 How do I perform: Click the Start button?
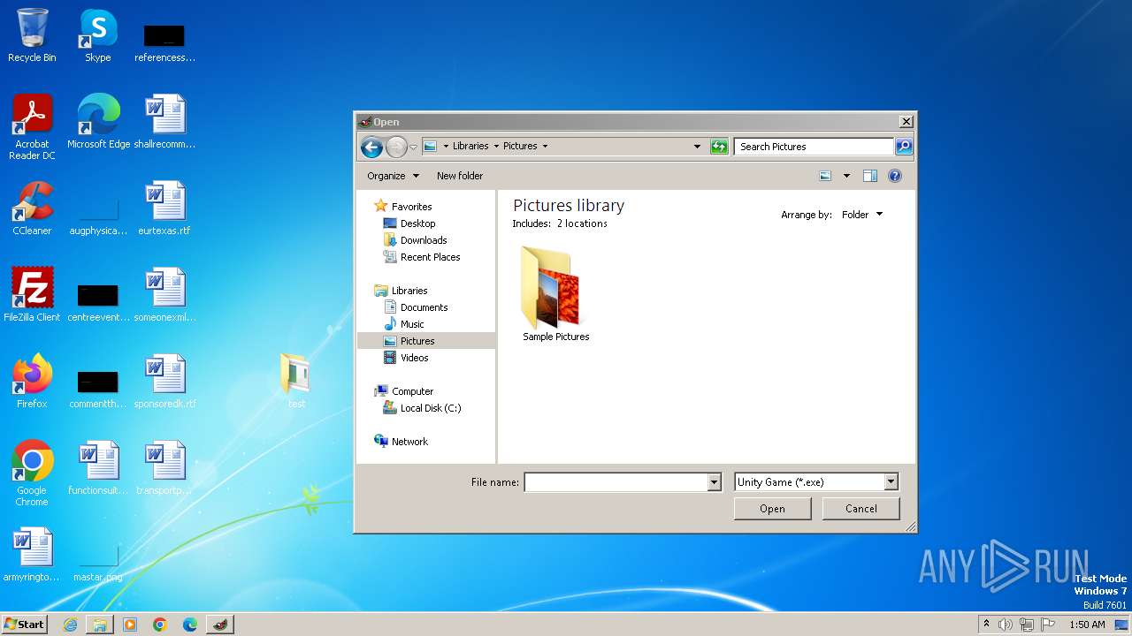tap(24, 624)
